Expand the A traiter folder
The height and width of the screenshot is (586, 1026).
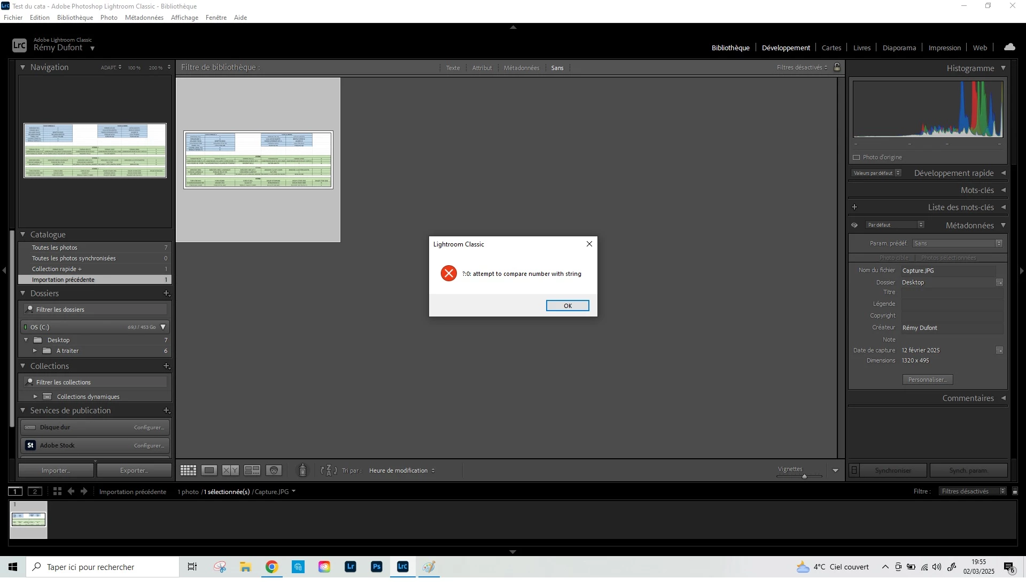pyautogui.click(x=35, y=351)
